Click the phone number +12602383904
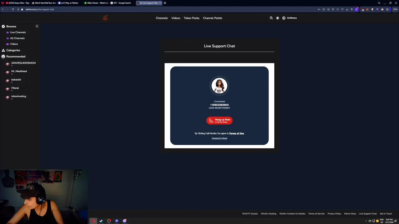 point(219,105)
